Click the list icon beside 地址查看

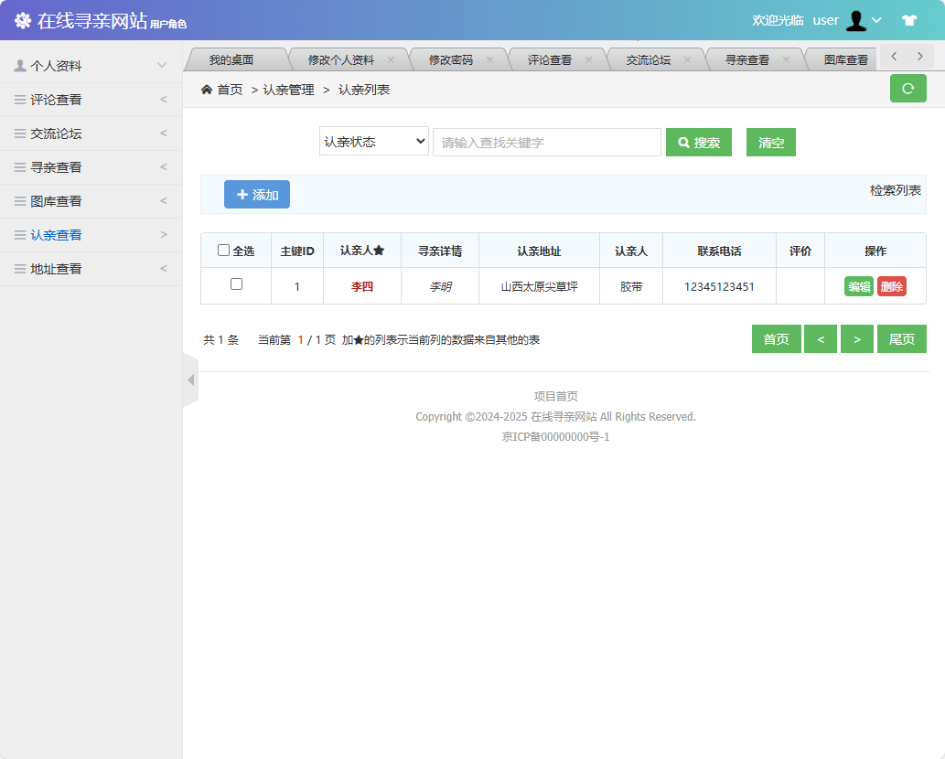point(20,268)
